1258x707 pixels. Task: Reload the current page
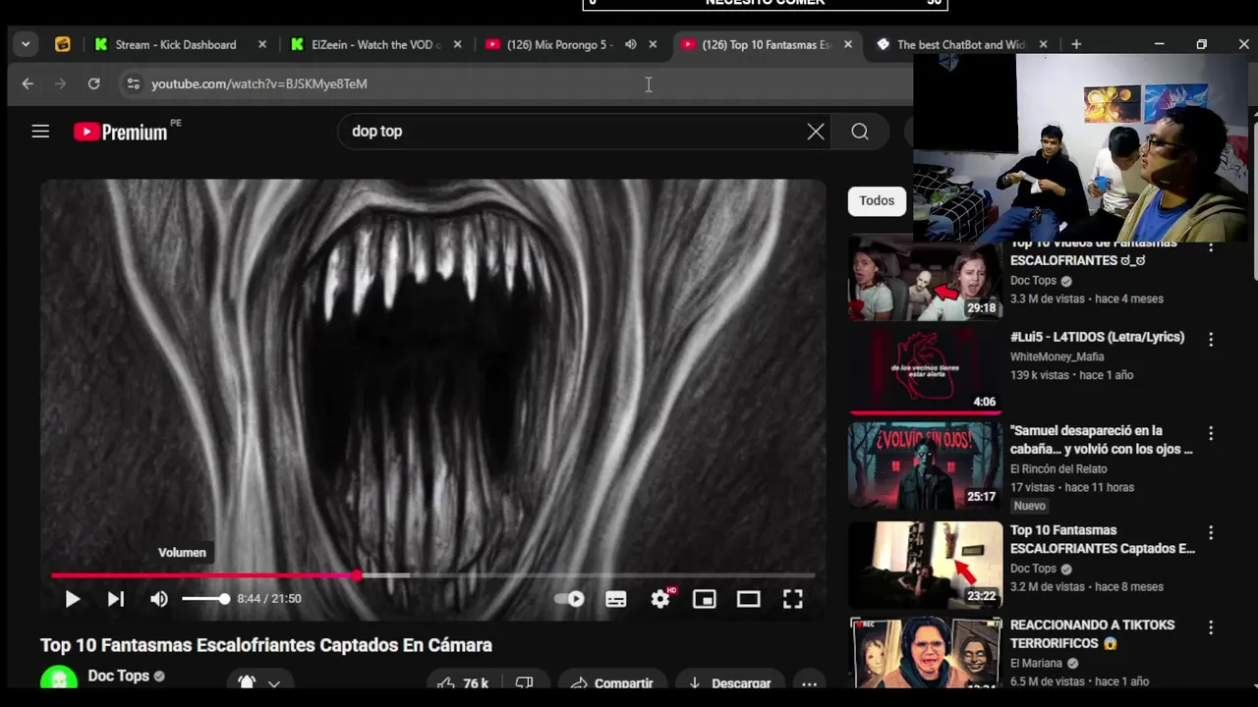pyautogui.click(x=93, y=83)
